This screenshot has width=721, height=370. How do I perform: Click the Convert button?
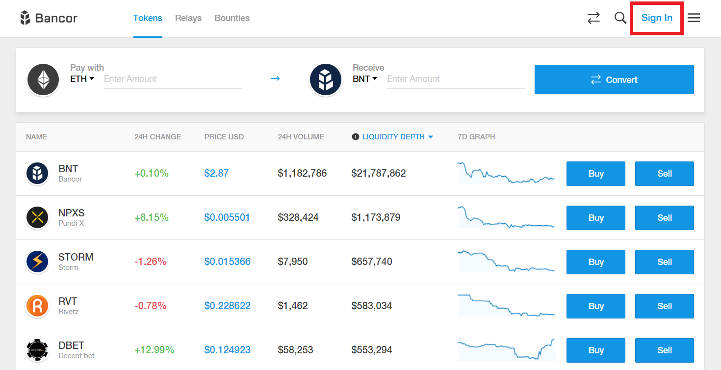[614, 79]
